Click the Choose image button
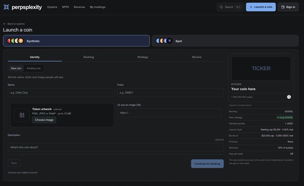304x186 pixels. click(44, 120)
